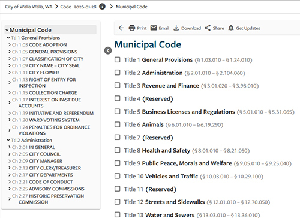Click the back arrow in the toolbar
Viewport: 300px width, 218px height.
(x=121, y=28)
